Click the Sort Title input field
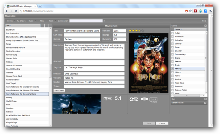Viewport: 220px width, 134px height. [x=82, y=35]
